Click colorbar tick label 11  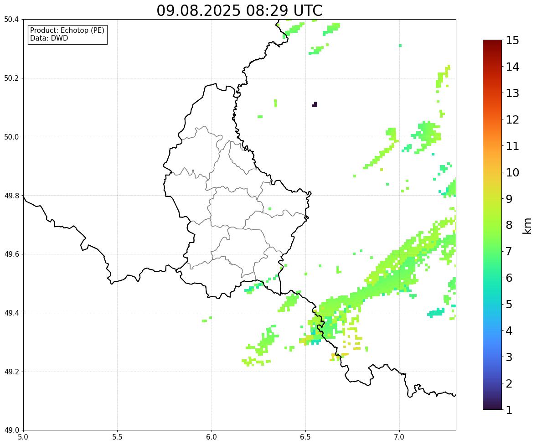[x=512, y=146]
